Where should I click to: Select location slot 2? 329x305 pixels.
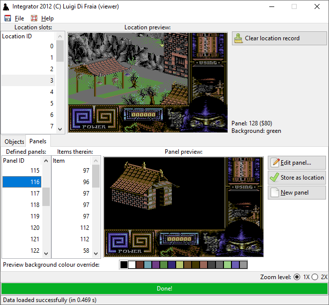(x=28, y=69)
